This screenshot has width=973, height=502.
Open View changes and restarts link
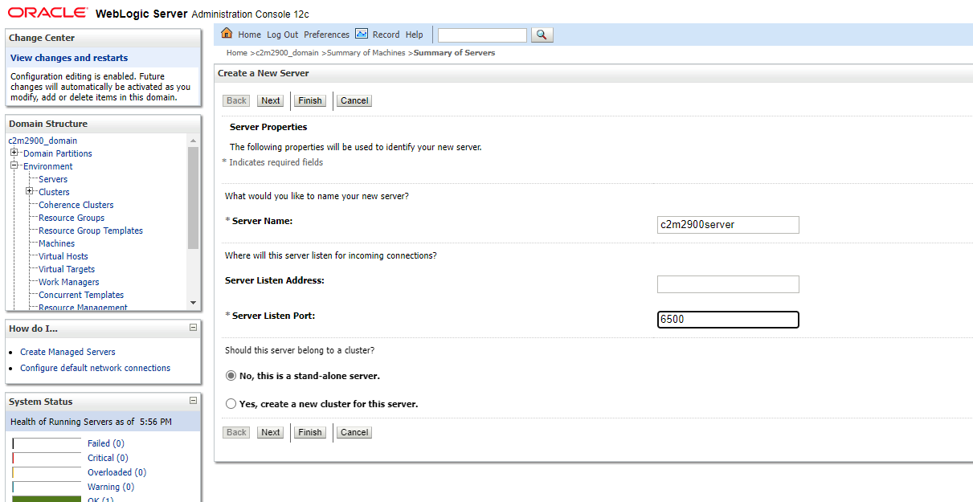pyautogui.click(x=69, y=58)
